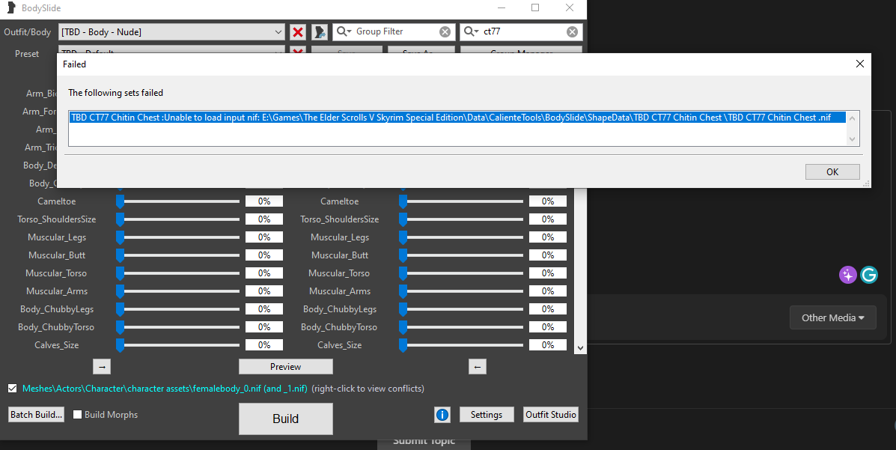Enable the Build Morphs checkbox
The height and width of the screenshot is (450, 896).
click(78, 415)
